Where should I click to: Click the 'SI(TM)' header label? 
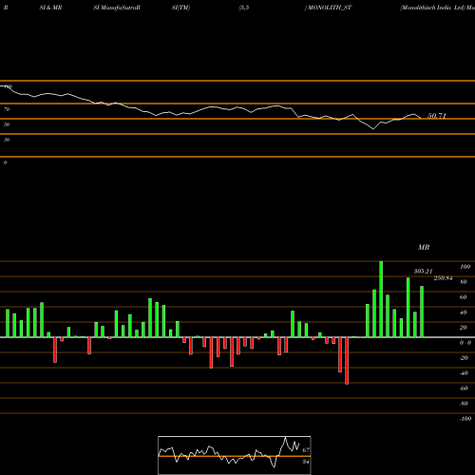(x=180, y=8)
